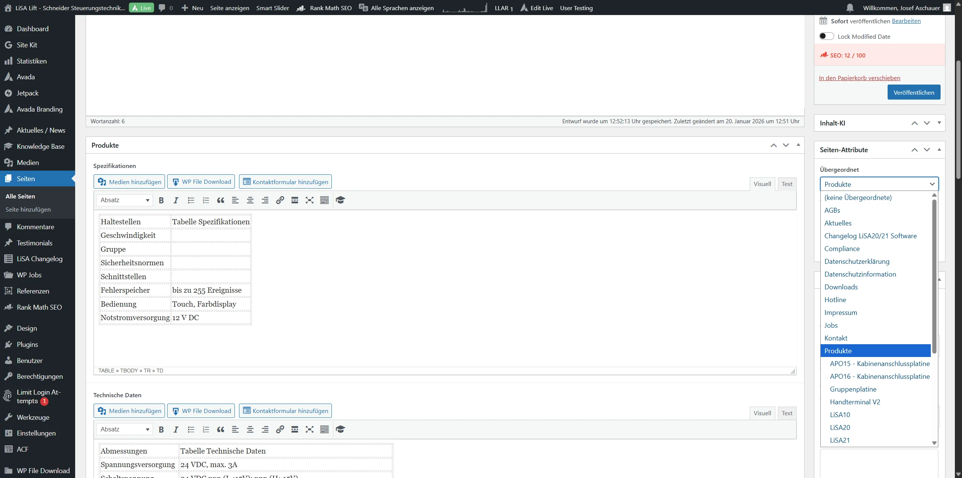This screenshot has width=962, height=478.
Task: Apply blockquote formatting
Action: (x=221, y=200)
